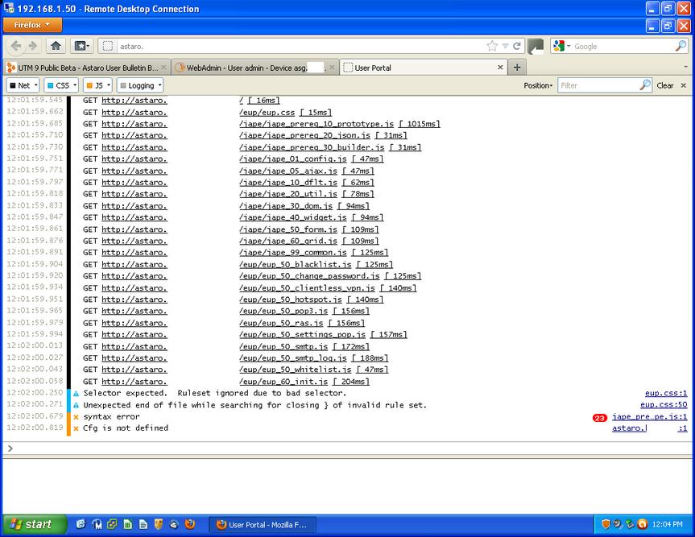Show URL history dropdown in address bar
695x537 pixels.
tap(505, 46)
